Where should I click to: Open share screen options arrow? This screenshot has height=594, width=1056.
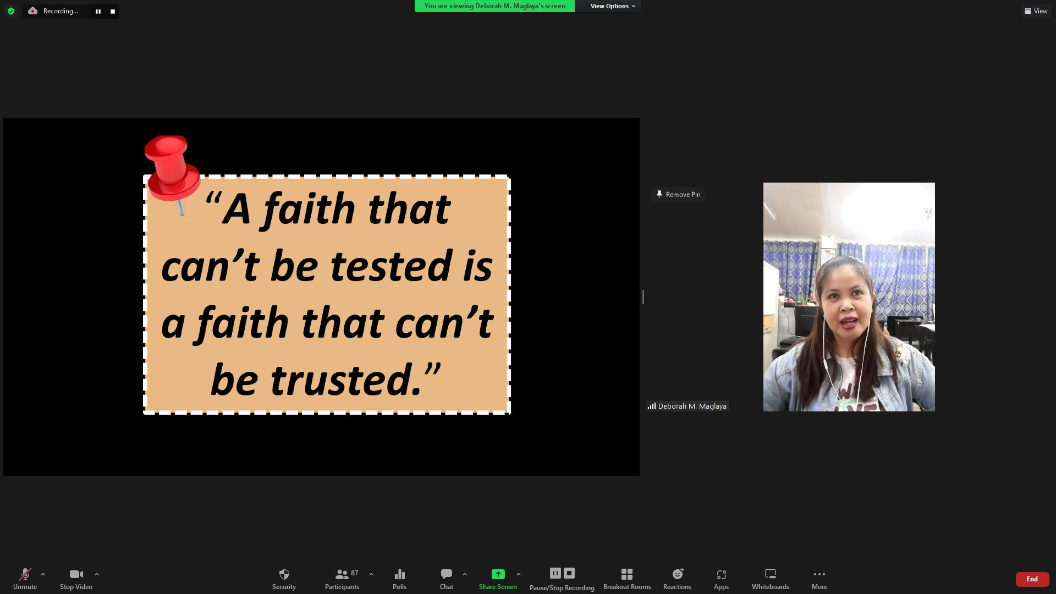click(x=519, y=574)
